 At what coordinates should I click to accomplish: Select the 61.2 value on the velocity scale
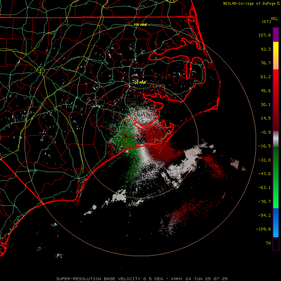[x=266, y=77]
